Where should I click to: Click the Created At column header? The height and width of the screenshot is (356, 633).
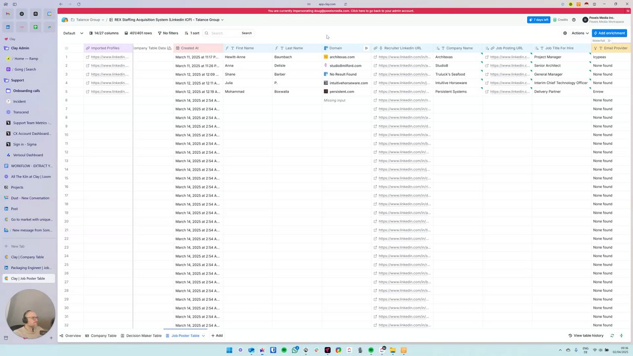pyautogui.click(x=198, y=48)
